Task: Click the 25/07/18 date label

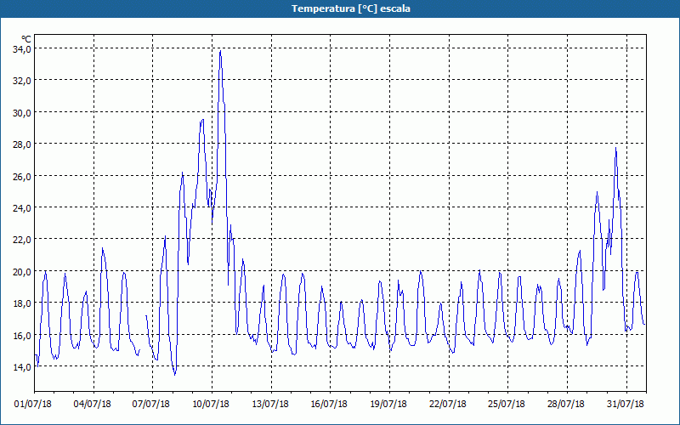Action: tap(507, 404)
